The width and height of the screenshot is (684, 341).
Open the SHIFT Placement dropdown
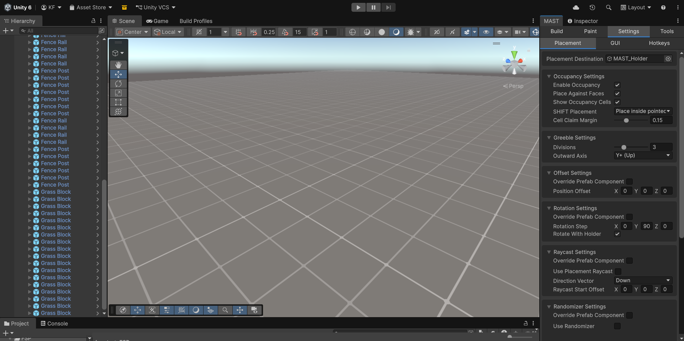click(x=643, y=111)
